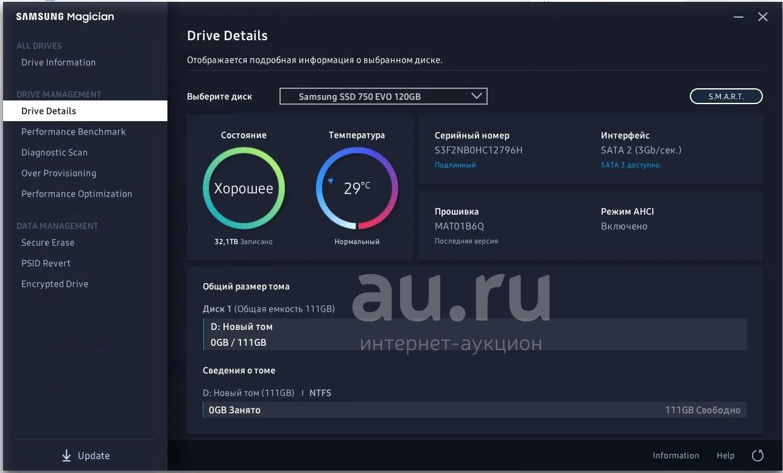Click the 'Последняя версия' firmware status
The height and width of the screenshot is (473, 783).
click(x=466, y=241)
